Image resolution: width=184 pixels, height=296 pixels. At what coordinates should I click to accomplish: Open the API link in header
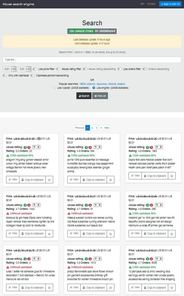click(x=142, y=4)
